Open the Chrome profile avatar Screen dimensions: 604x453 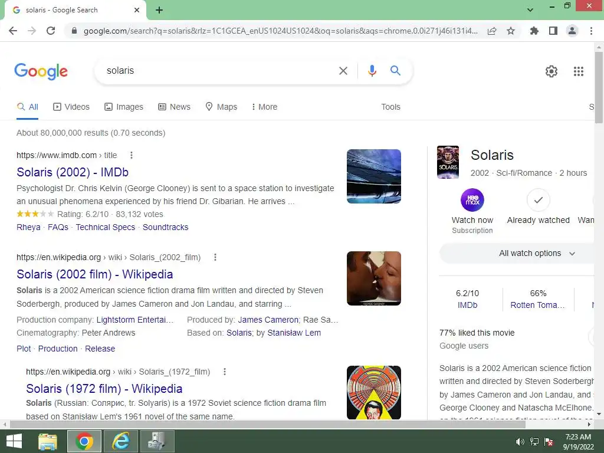point(572,31)
